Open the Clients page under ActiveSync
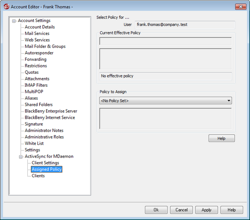 [x=38, y=176]
